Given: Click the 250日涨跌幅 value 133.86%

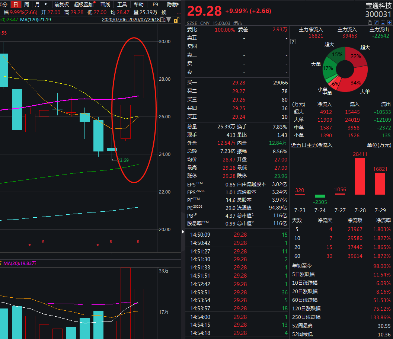Looking at the screenshot, I should point(380,317).
